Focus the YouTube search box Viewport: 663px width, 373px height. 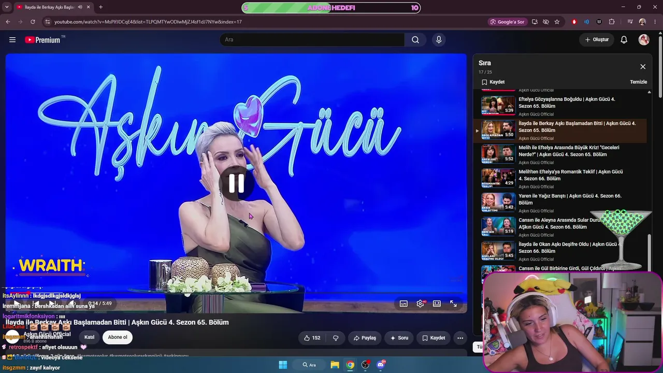312,40
